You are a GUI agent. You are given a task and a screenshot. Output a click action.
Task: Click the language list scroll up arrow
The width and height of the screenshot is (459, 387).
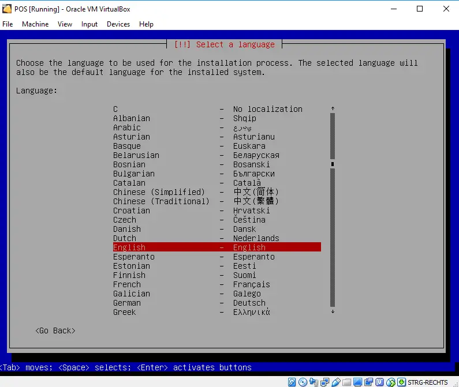333,109
